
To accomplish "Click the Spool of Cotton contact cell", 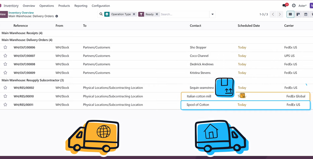I will tap(198, 105).
